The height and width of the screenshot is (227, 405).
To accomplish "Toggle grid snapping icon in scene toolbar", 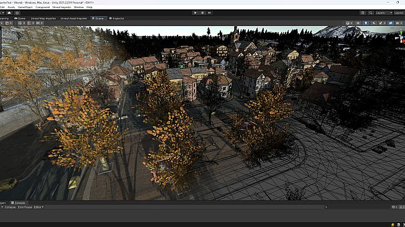I will [x=20, y=23].
